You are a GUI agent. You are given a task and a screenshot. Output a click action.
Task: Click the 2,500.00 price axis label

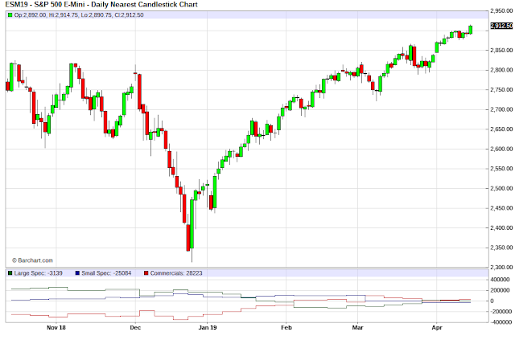(501, 188)
